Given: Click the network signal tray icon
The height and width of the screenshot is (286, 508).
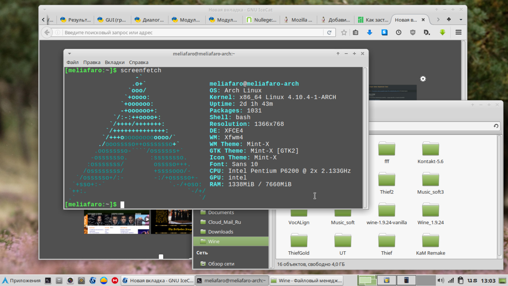Looking at the screenshot, I should [x=451, y=280].
